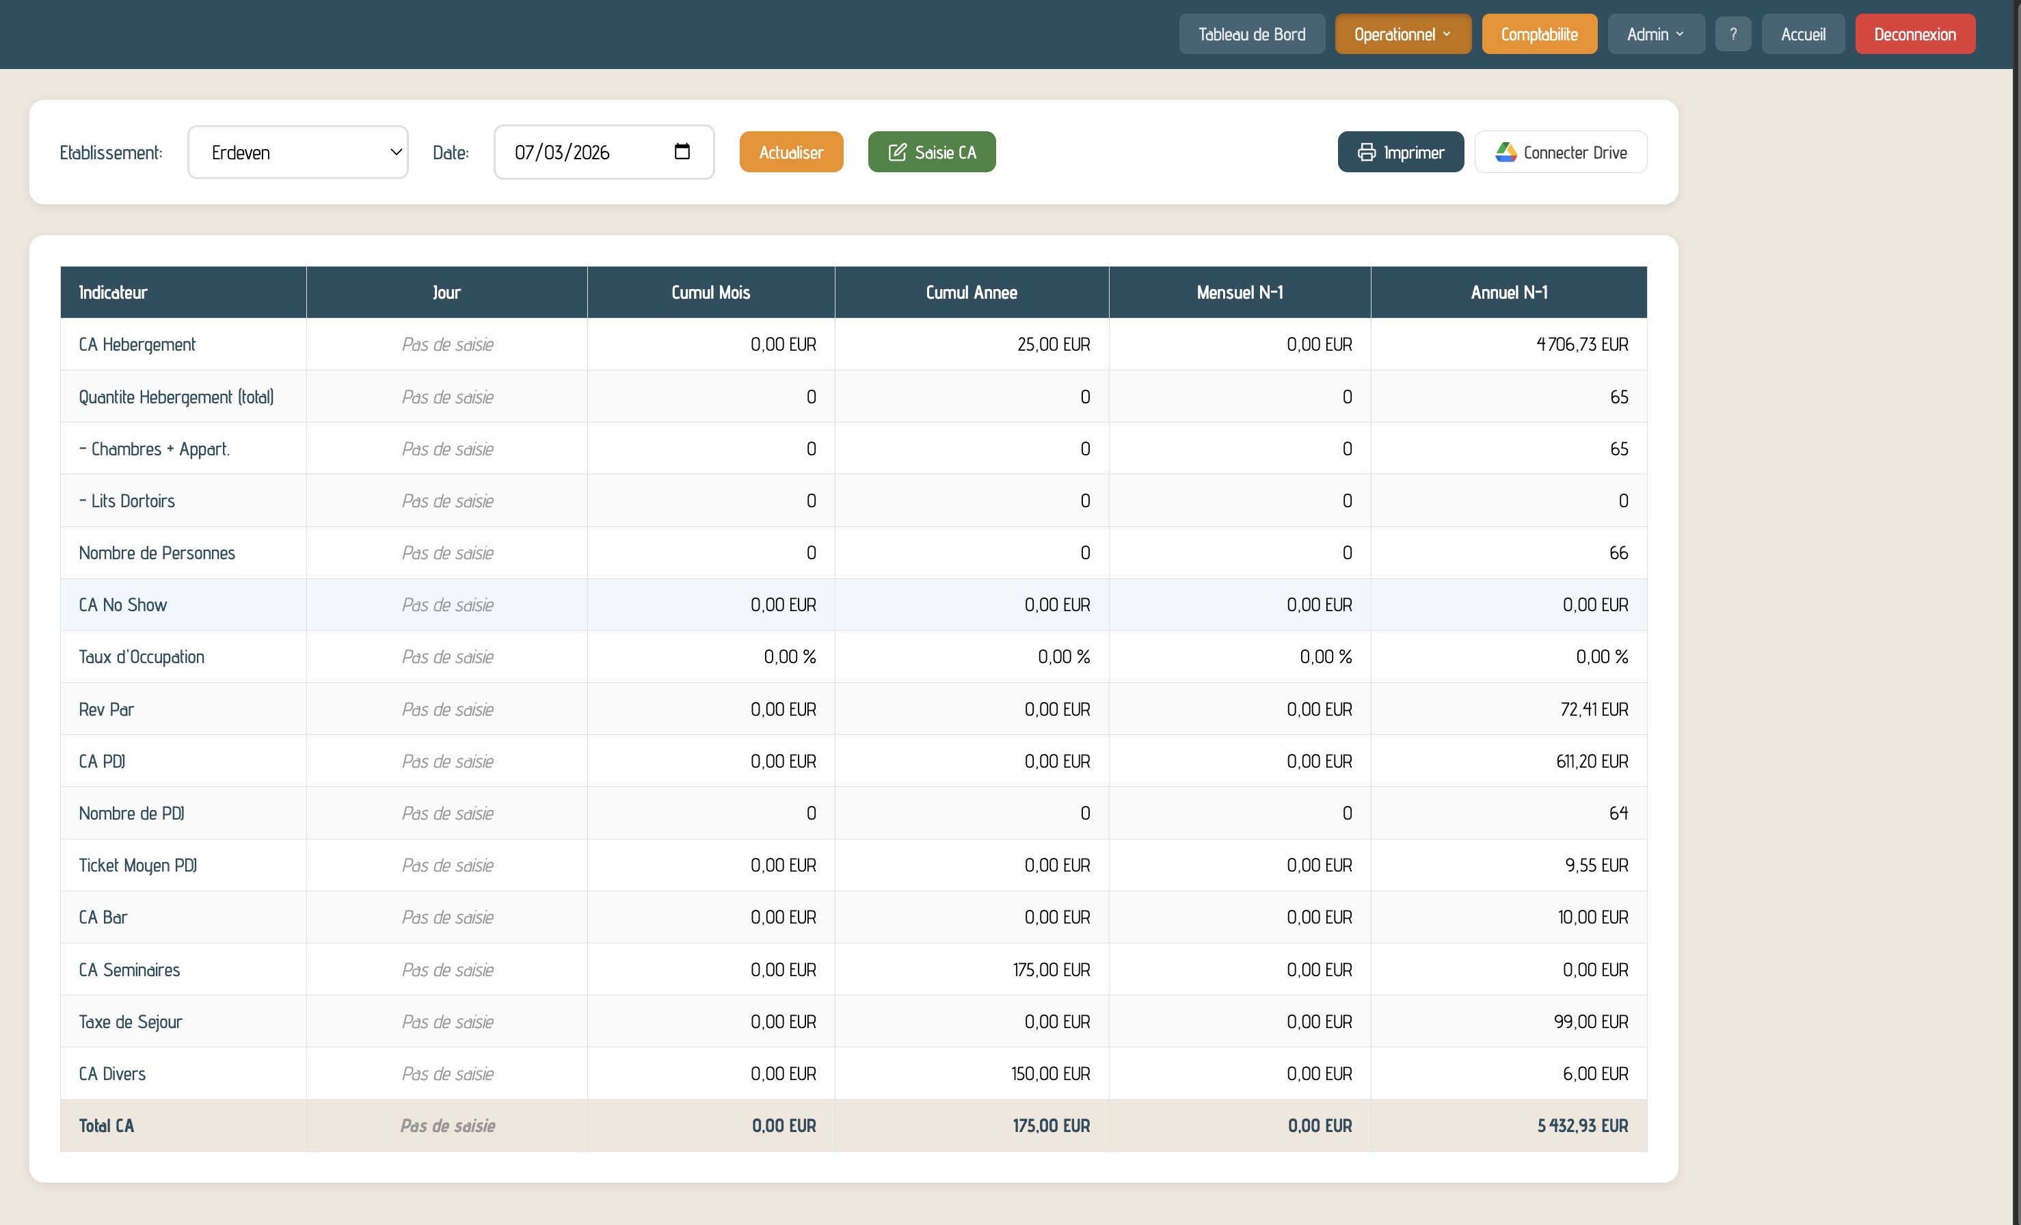Click the pencil edit icon on Saisie CA
The height and width of the screenshot is (1225, 2021).
(897, 152)
